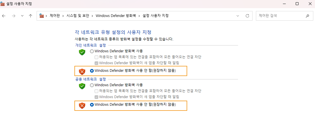
Task: Toggle new app block notification for 개인 네트워크
Action: 96,63
